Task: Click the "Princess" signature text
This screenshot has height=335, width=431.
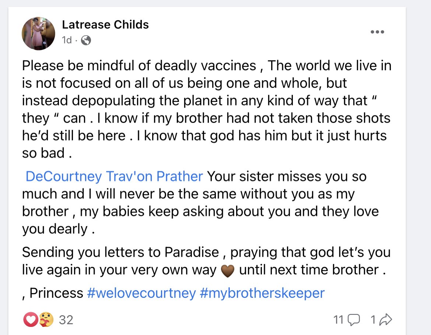Action: (x=56, y=293)
